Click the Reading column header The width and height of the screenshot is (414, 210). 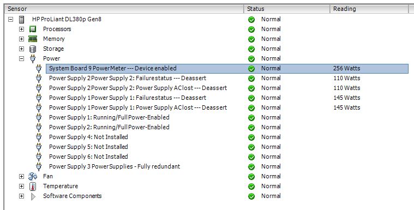pyautogui.click(x=369, y=9)
